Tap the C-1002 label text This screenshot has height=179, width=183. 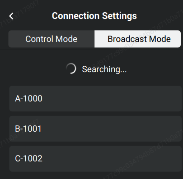[x=28, y=159]
